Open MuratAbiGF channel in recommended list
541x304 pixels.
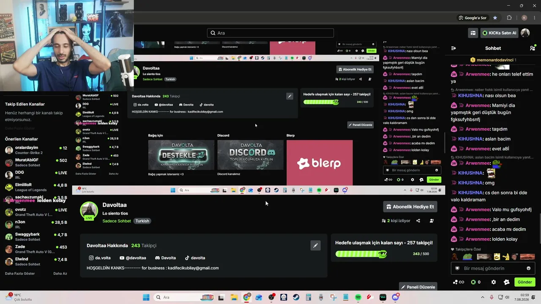point(36,163)
